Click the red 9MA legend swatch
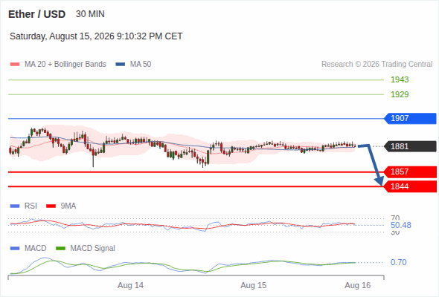Screen dimensions: 439x297 point(51,206)
